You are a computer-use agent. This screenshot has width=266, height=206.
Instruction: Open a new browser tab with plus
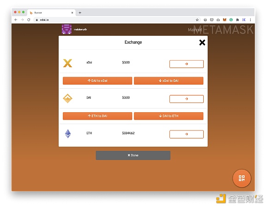pos(80,13)
